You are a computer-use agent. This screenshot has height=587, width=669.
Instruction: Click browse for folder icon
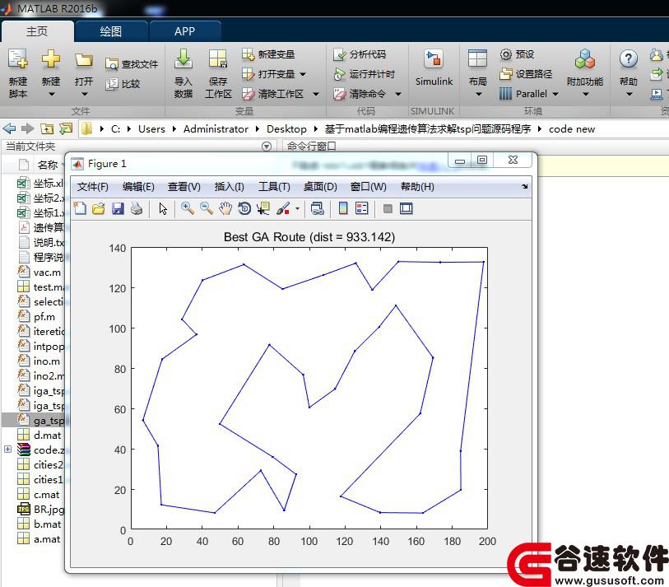pos(66,128)
